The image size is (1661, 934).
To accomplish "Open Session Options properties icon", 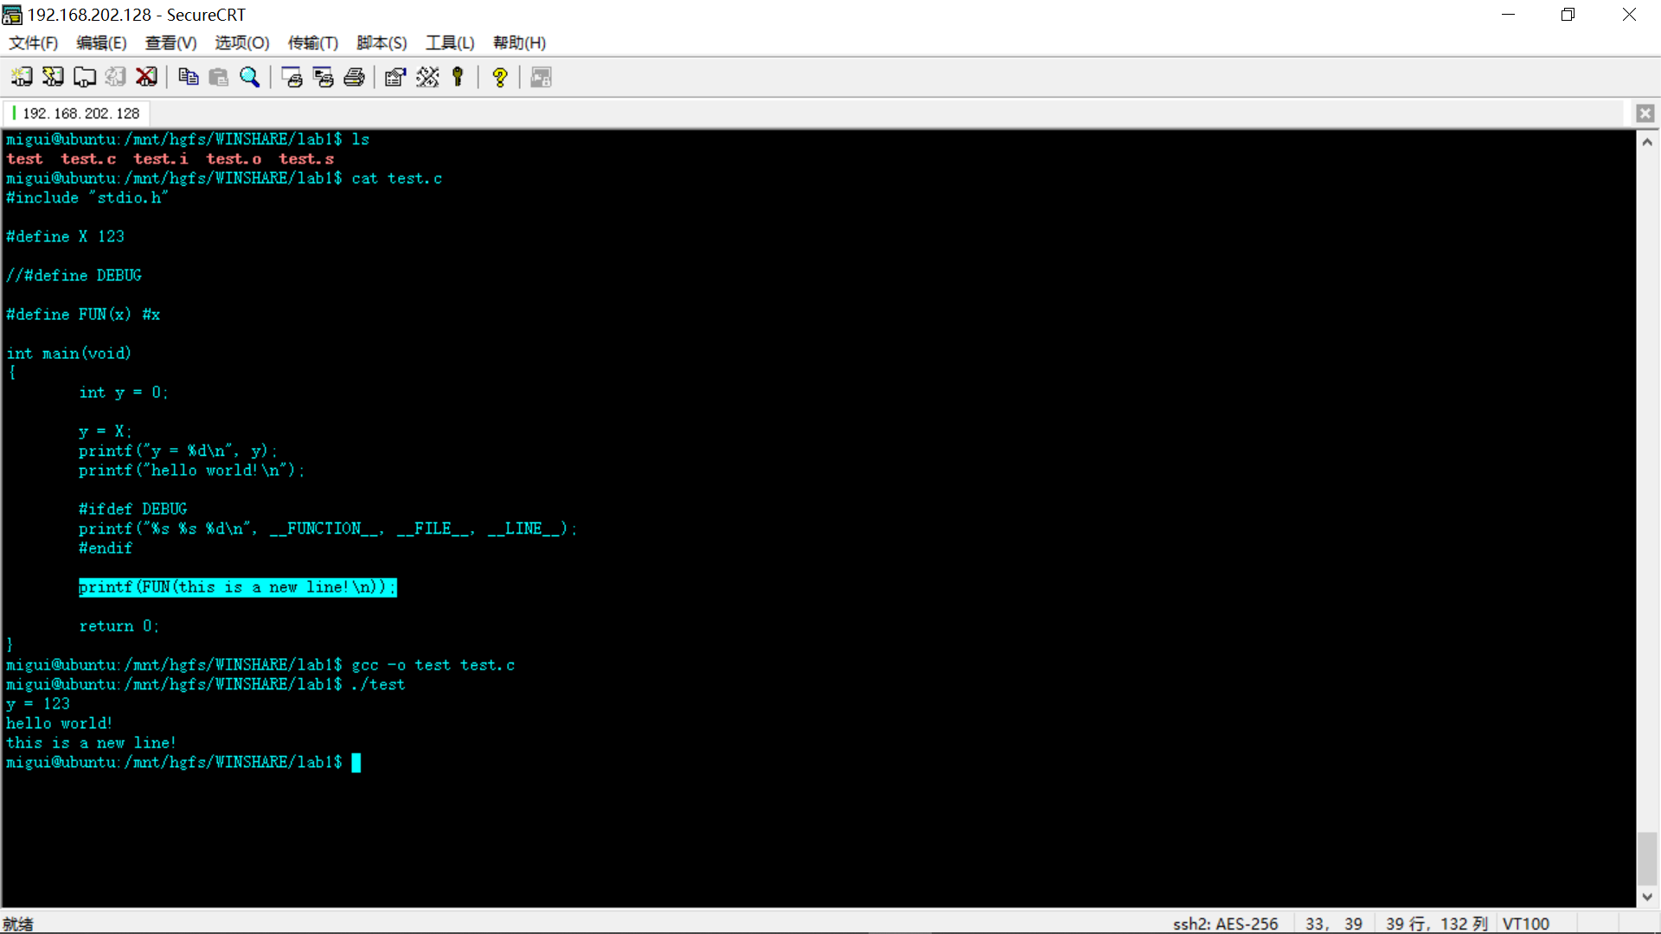I will [395, 77].
